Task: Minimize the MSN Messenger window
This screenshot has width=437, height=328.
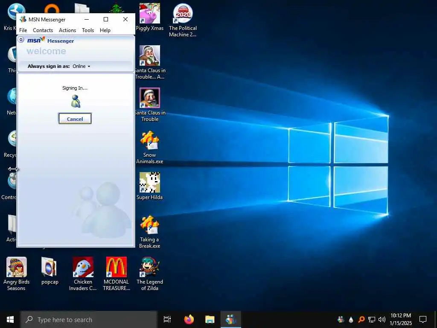Action: click(x=87, y=19)
